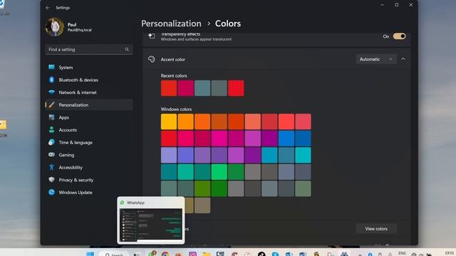456x256 pixels.
Task: Select the dark purple swatch in second row
Action: (269, 139)
